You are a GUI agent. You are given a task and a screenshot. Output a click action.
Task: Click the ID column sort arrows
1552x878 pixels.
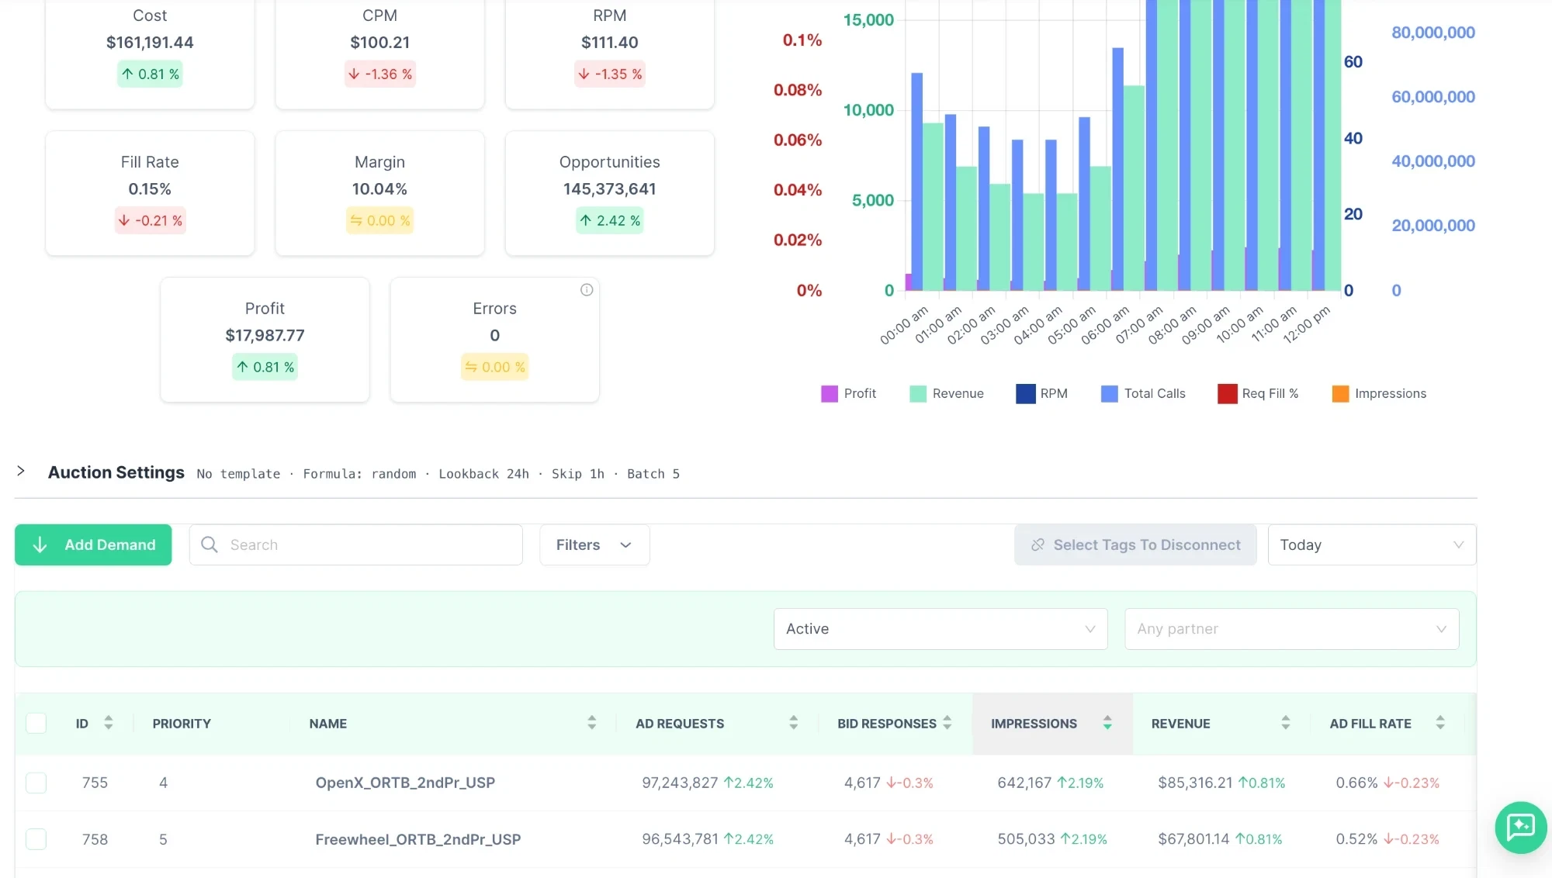point(109,723)
